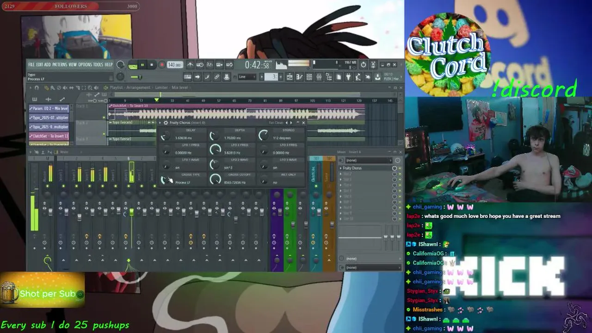
Task: Toggle typing keyboard to piano icon
Action: (188, 77)
